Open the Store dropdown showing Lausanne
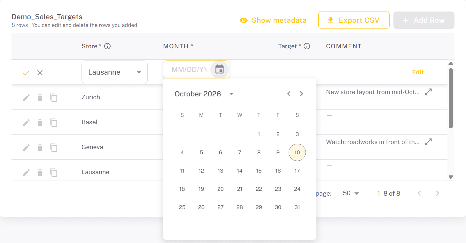 114,72
